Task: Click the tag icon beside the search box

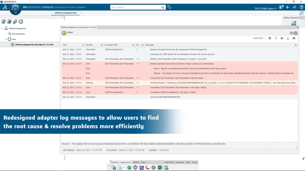Action: [169, 7]
